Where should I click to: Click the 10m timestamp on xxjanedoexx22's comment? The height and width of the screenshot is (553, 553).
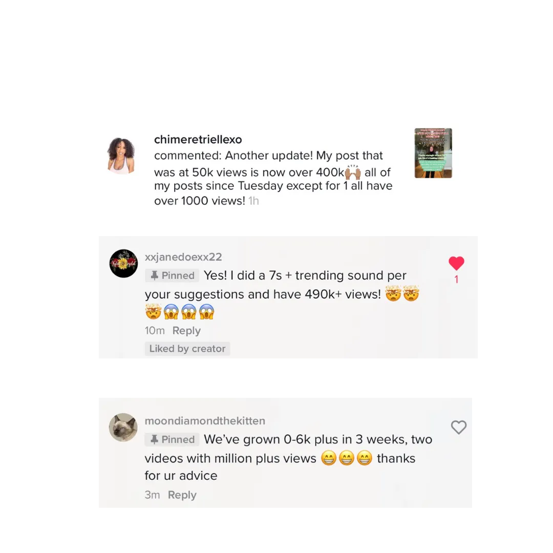point(155,330)
